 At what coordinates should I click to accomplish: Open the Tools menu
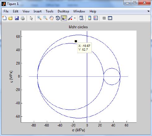pos(50,11)
